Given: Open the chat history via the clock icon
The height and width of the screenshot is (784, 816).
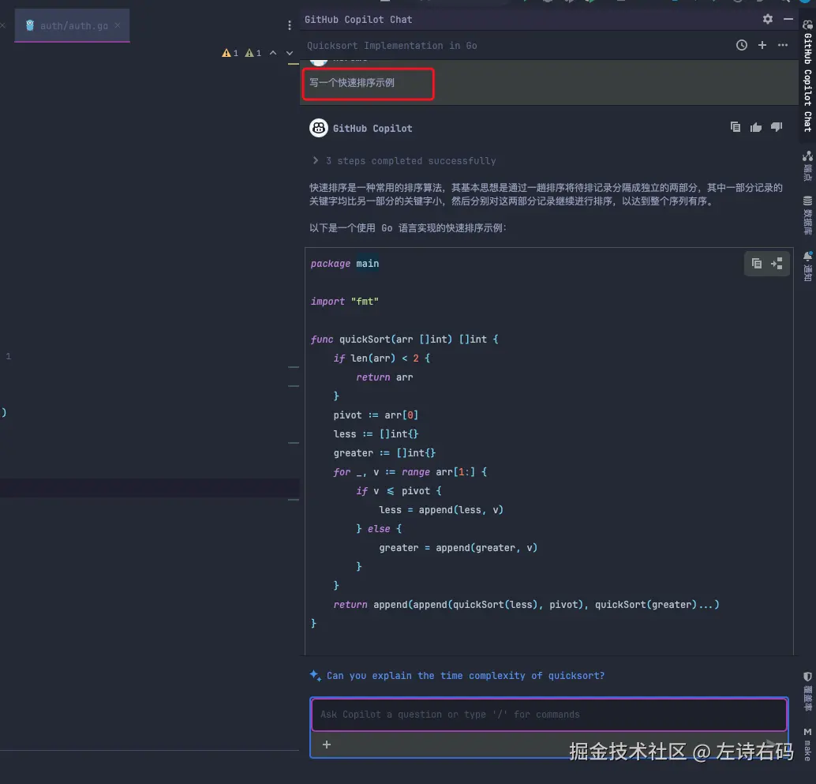Looking at the screenshot, I should tap(740, 45).
